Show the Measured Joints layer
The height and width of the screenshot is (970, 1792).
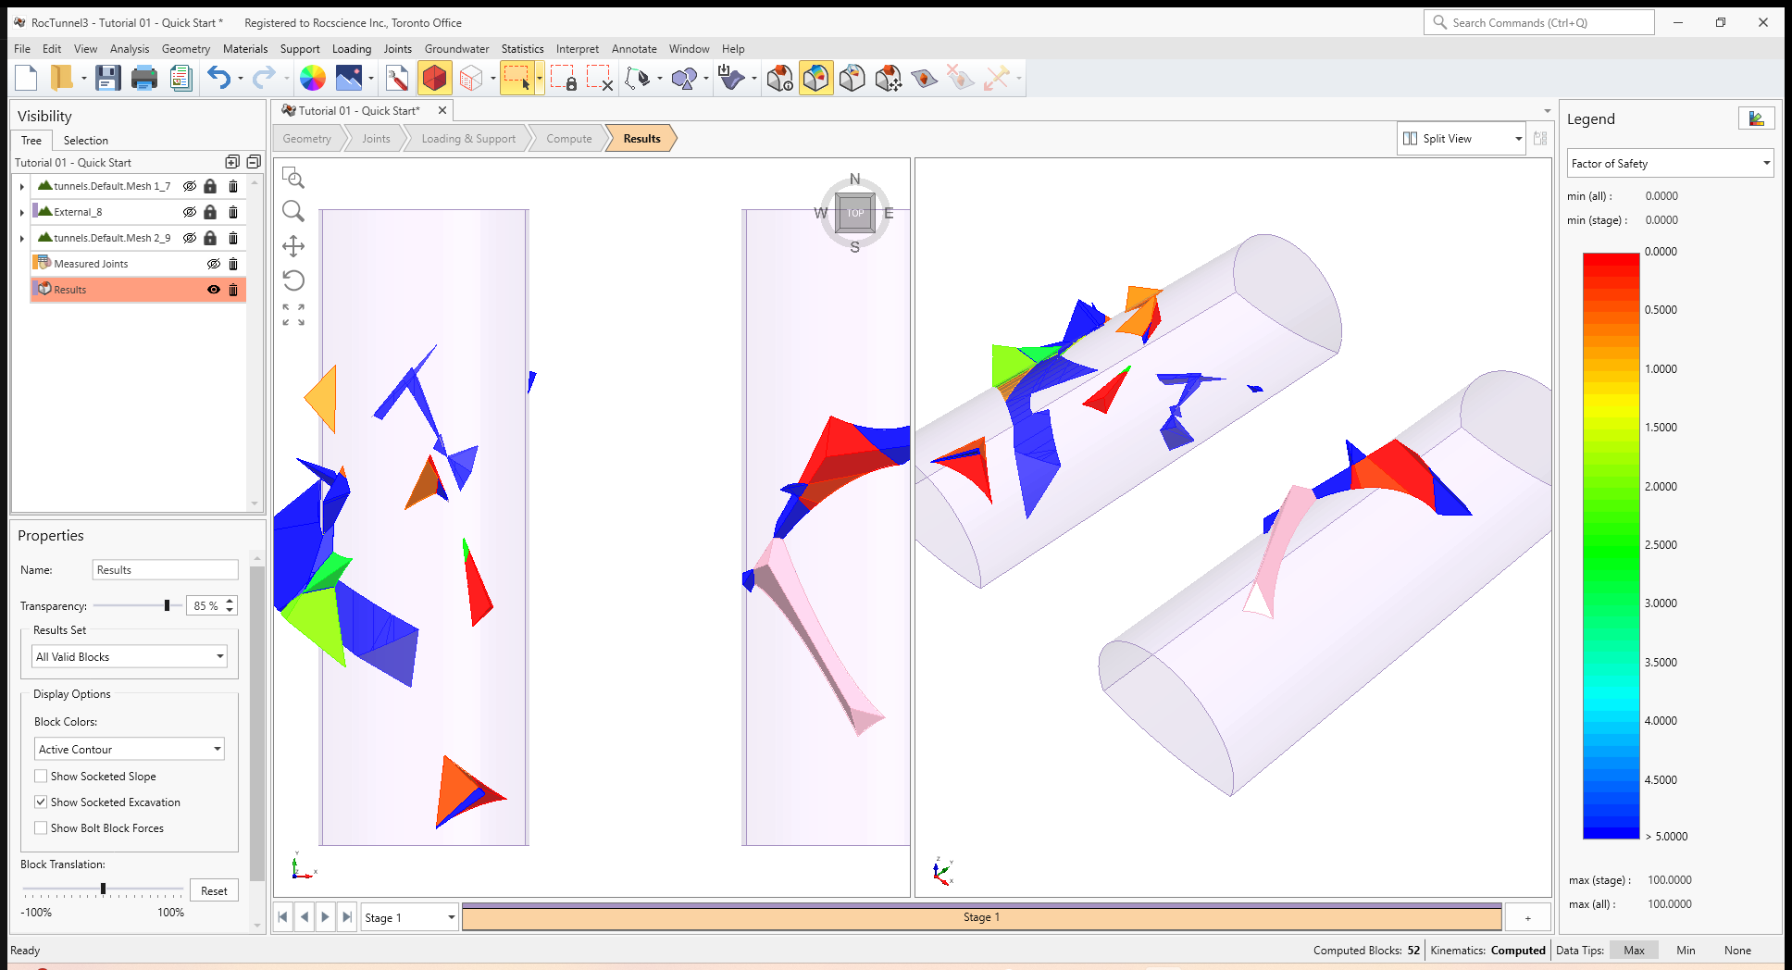[x=214, y=264]
